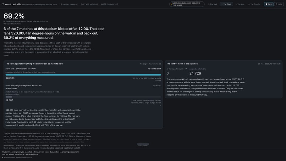Click the 21,726 across the whole trip value
This screenshot has height=161, width=286.
(195, 73)
